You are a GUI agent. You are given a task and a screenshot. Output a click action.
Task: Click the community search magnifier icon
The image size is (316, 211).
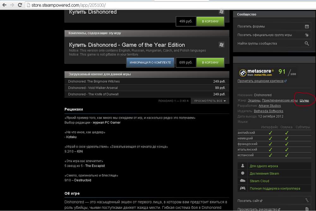pos(307,44)
